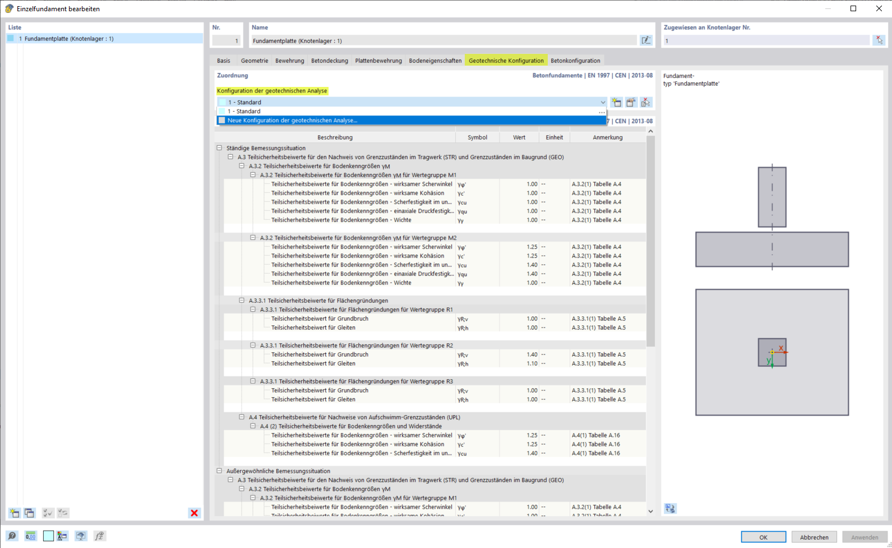Image resolution: width=892 pixels, height=548 pixels.
Task: Open the Geometrie tab
Action: [255, 61]
